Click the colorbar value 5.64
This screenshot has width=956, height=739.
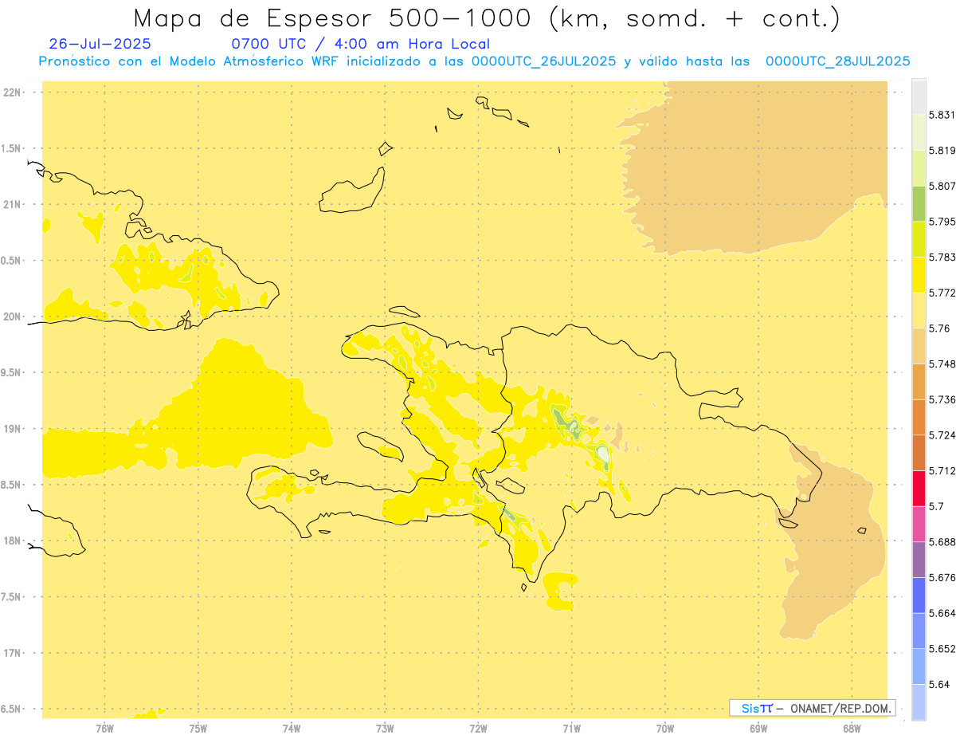939,684
